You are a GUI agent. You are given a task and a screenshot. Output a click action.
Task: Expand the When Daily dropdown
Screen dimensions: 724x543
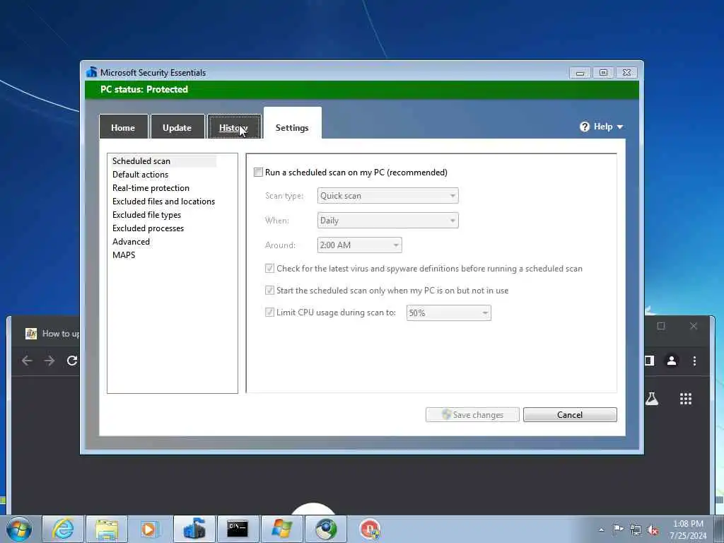388,221
